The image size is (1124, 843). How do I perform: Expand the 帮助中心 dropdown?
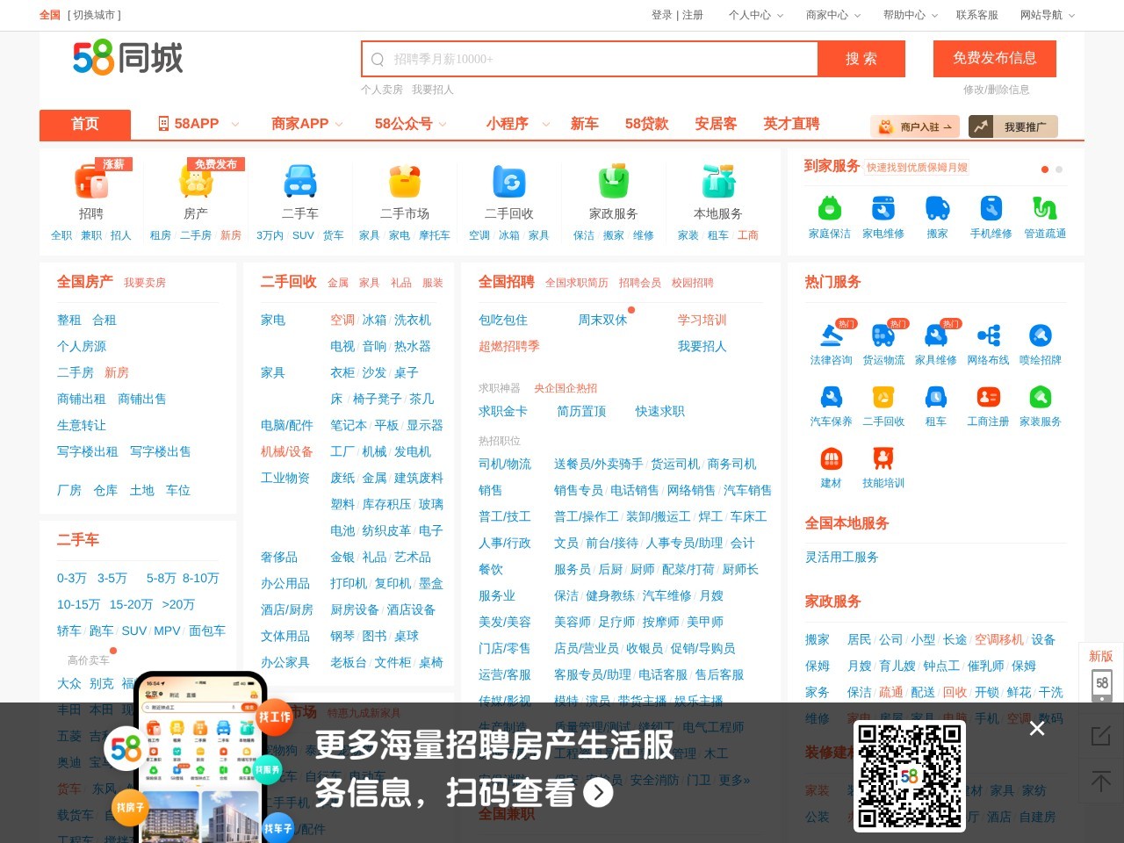pyautogui.click(x=911, y=15)
